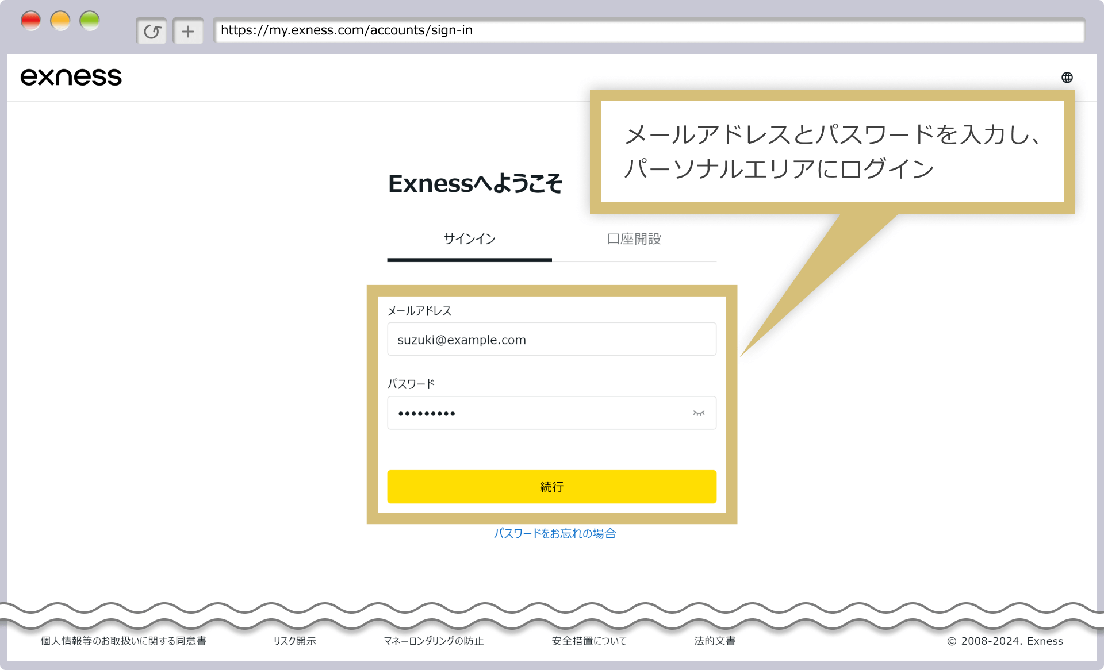Image resolution: width=1104 pixels, height=670 pixels.
Task: Click the browser reload icon
Action: pos(151,31)
